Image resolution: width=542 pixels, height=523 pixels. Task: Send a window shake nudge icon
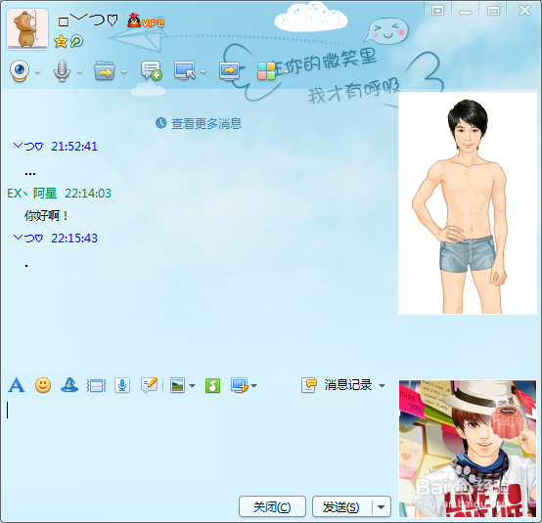pyautogui.click(x=96, y=385)
